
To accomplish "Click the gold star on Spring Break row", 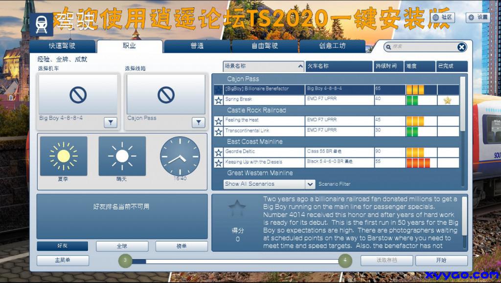I will [x=447, y=100].
